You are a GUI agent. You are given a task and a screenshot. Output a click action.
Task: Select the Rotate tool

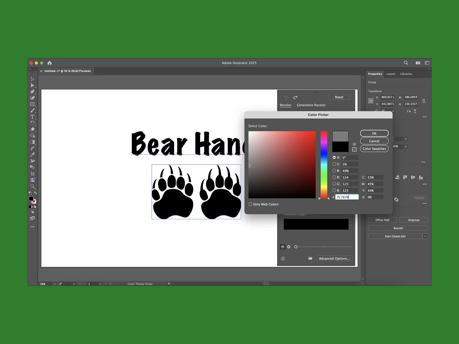tap(33, 123)
